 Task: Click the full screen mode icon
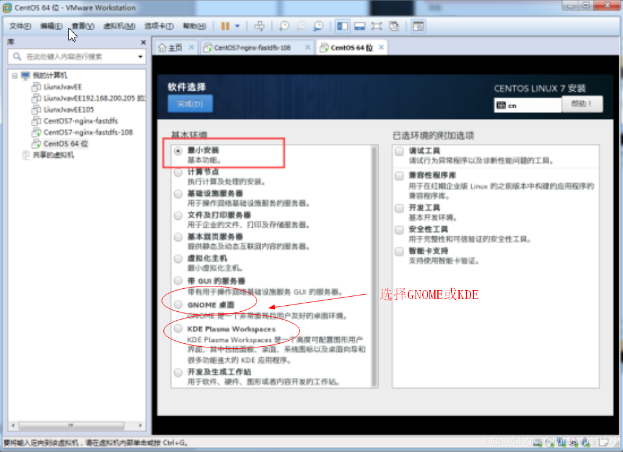tap(377, 26)
